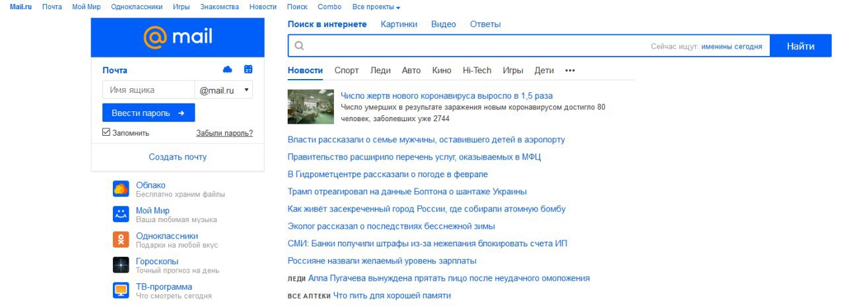This screenshot has height=307, width=845.
Task: Click the ТВ-программа text link
Action: 164,287
